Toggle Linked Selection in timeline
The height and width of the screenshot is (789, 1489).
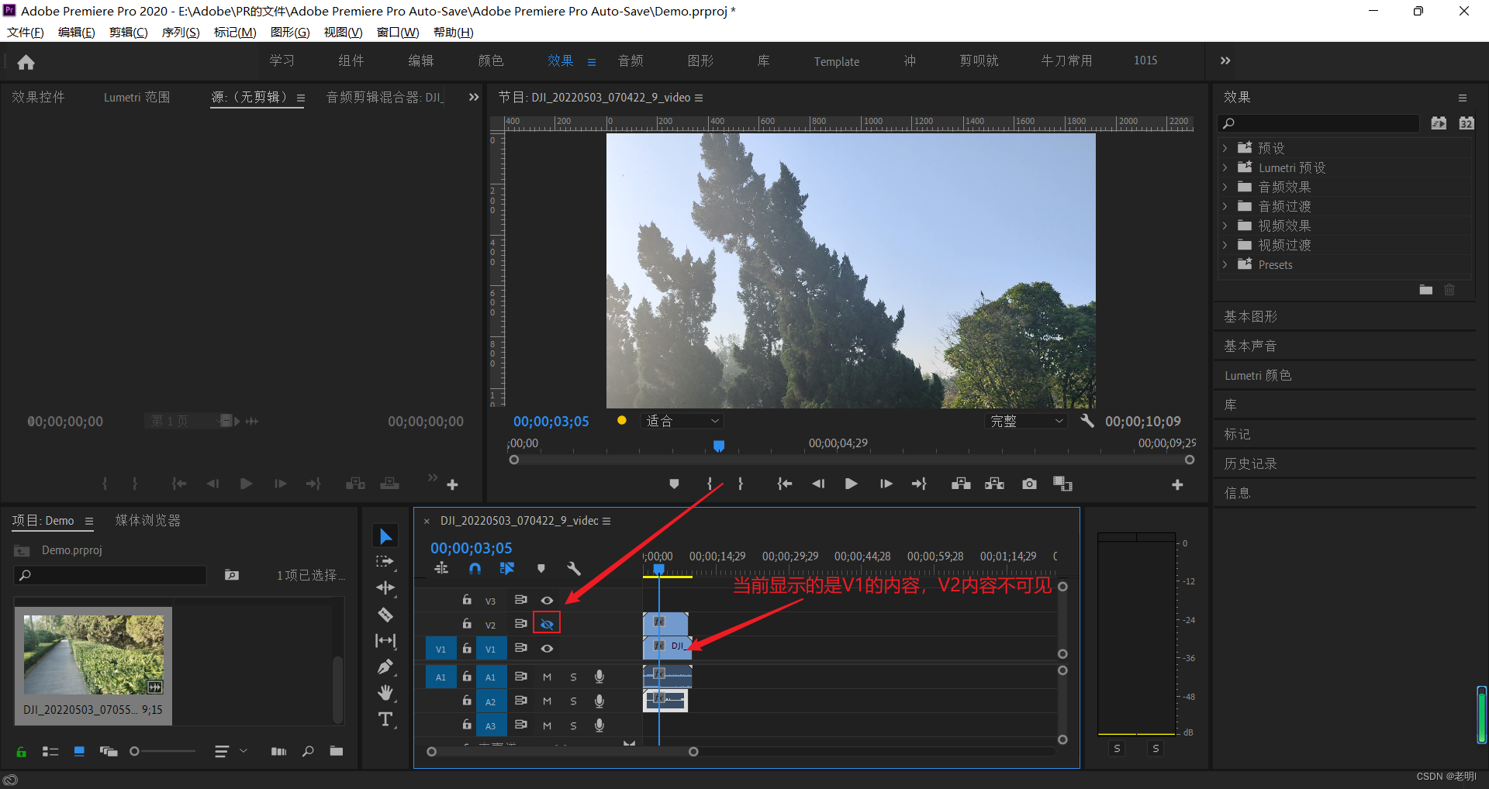point(507,569)
